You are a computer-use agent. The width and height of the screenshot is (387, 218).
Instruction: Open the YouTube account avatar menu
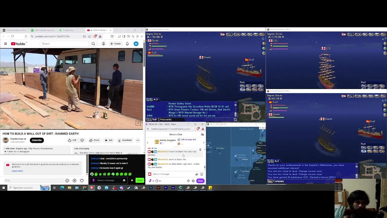click(x=136, y=44)
